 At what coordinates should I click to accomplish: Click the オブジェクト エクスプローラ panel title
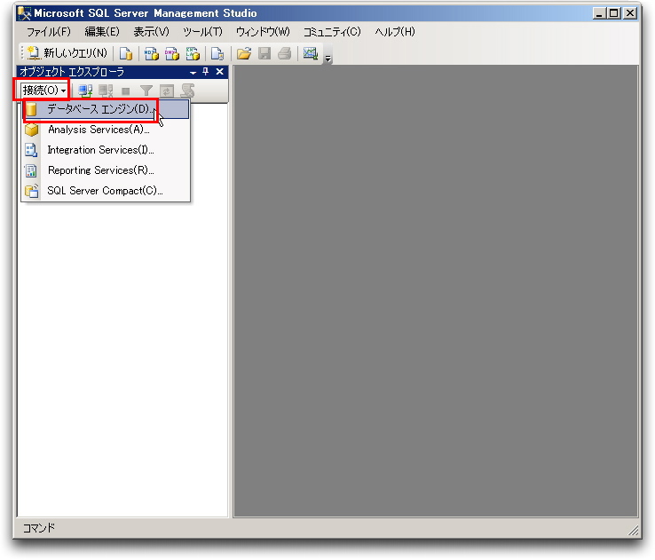click(72, 72)
